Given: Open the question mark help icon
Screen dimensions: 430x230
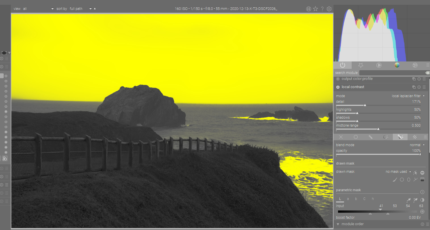Looking at the screenshot, I should coord(322,9).
